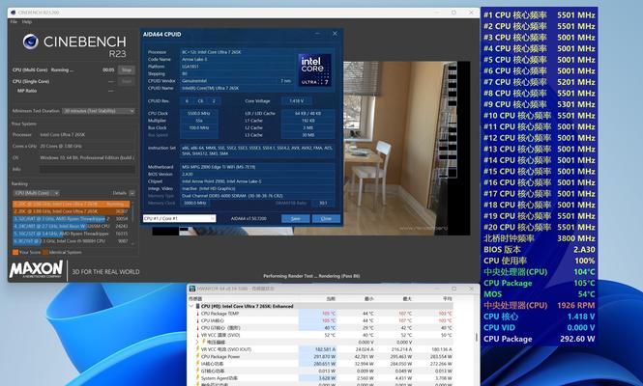
Task: Click the MOS 54°C overlay entry
Action: 540,294
